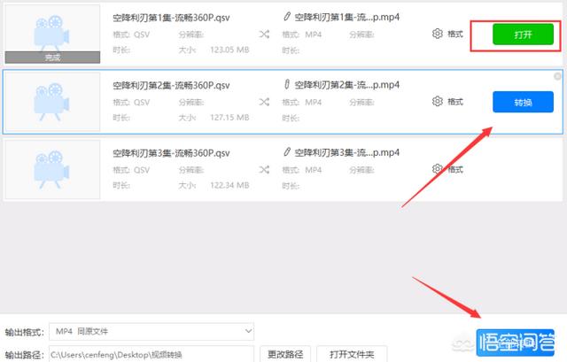
Task: Click the shuffle convert icon in 第1集 row
Action: pos(264,35)
